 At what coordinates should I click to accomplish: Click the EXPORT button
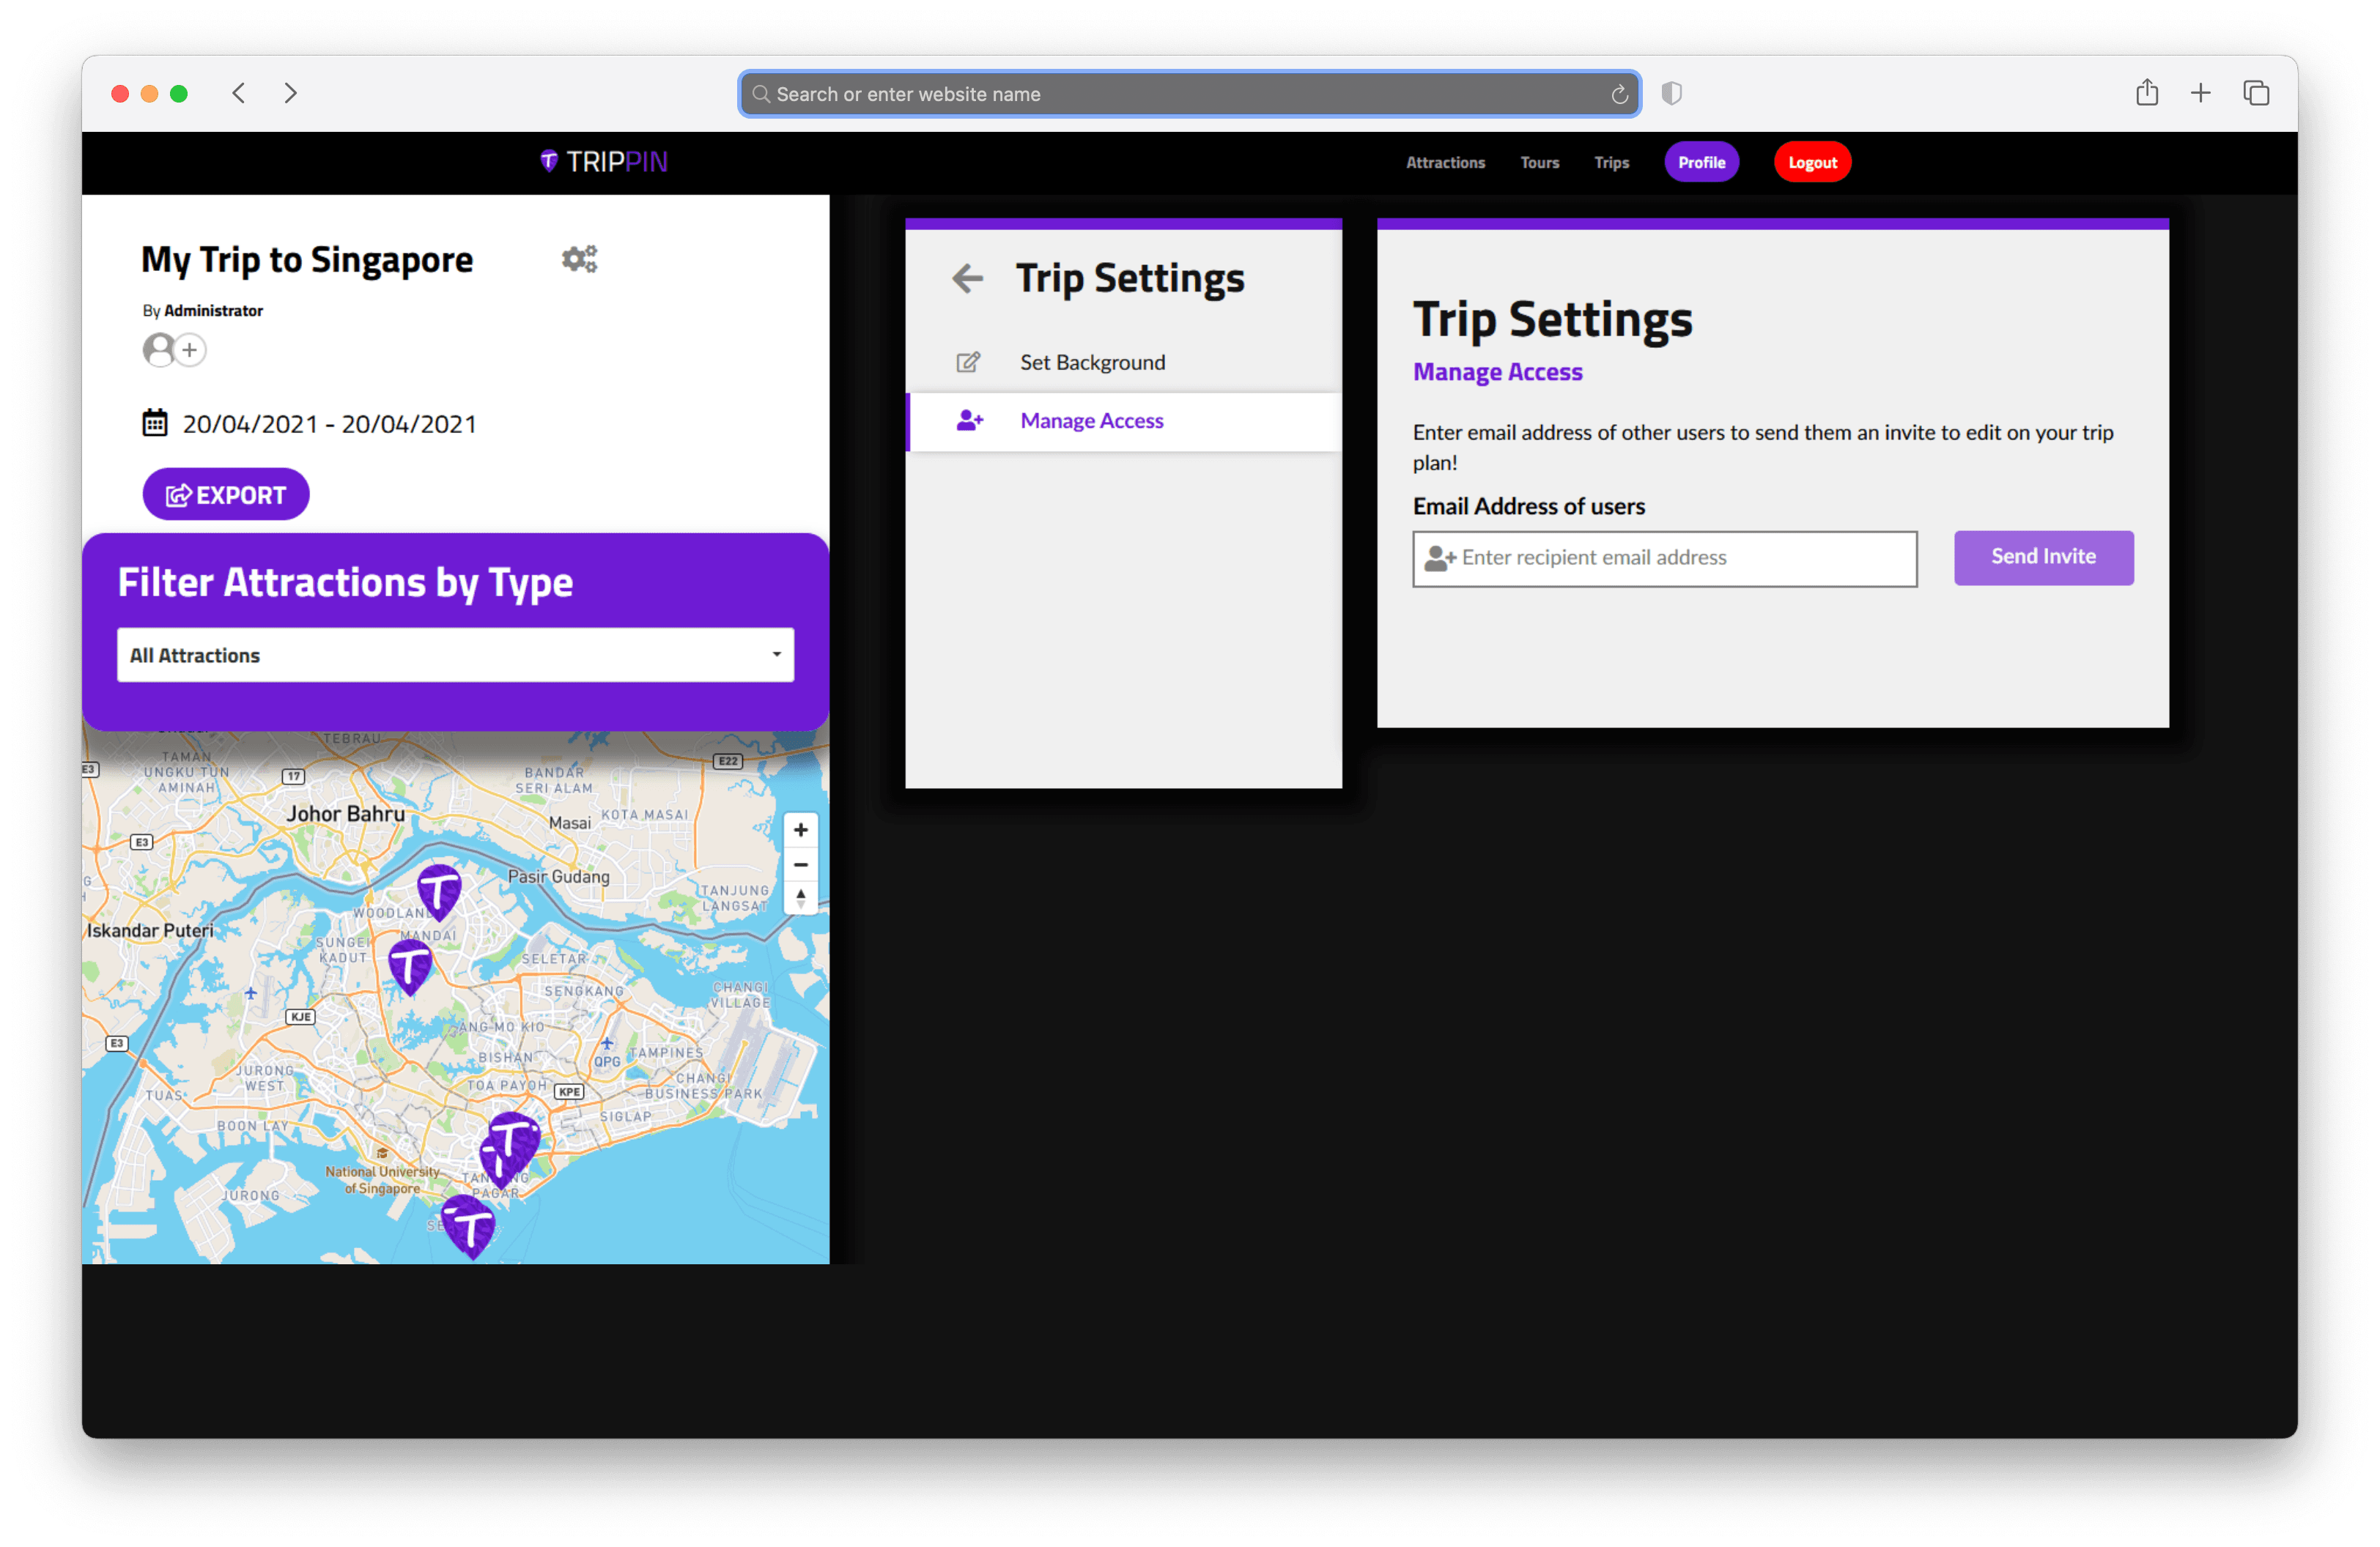pyautogui.click(x=226, y=494)
